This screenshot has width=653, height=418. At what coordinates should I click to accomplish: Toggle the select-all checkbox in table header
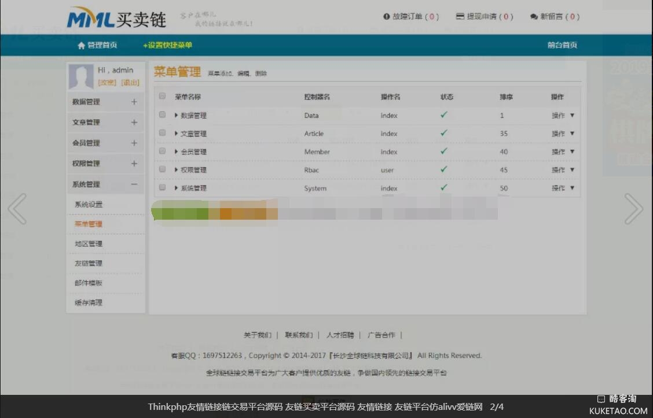click(x=163, y=97)
